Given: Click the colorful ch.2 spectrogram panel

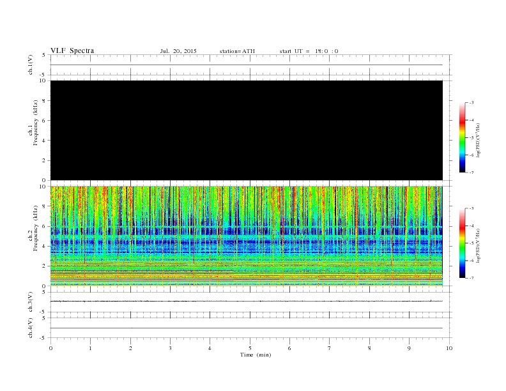Looking at the screenshot, I should 247,236.
